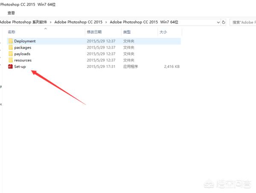
Task: Refresh the folder with the reload icon
Action: pyautogui.click(x=224, y=22)
